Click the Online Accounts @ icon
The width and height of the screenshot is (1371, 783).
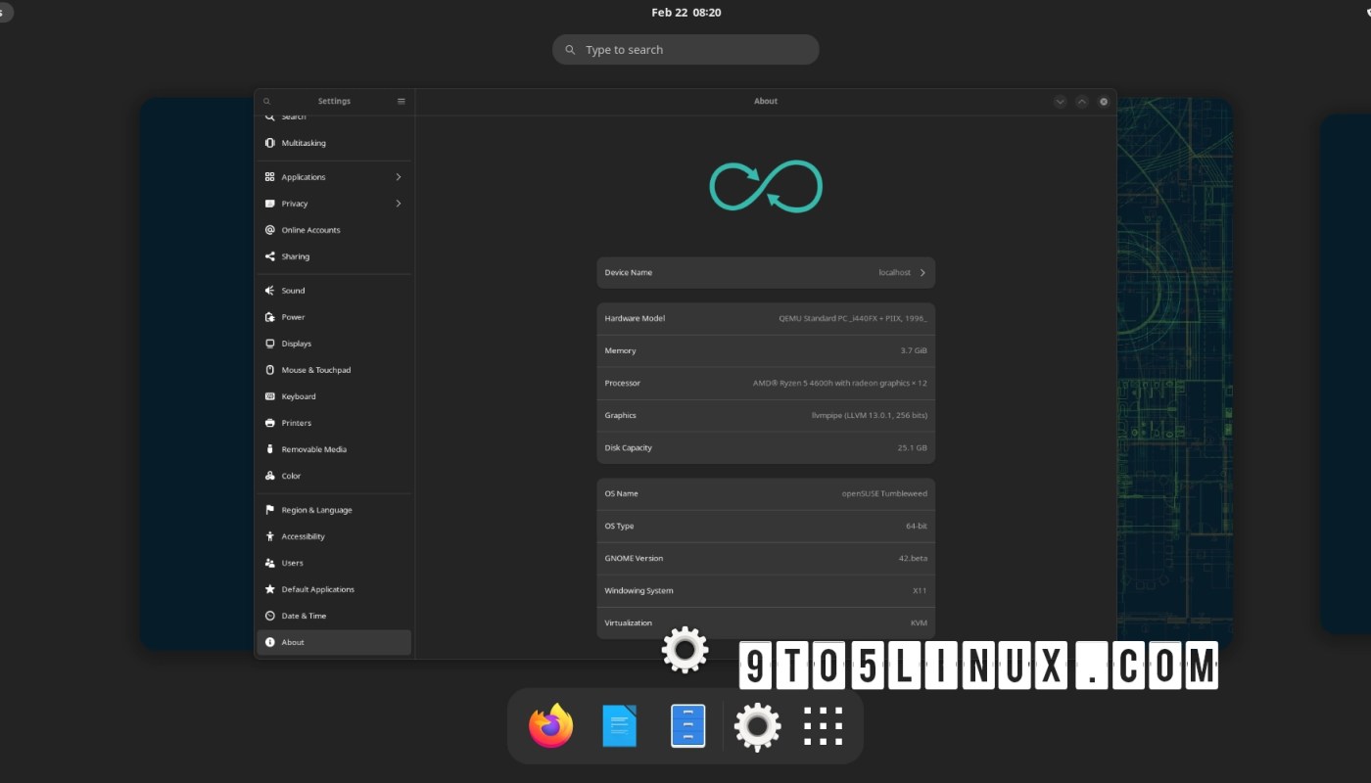270,230
